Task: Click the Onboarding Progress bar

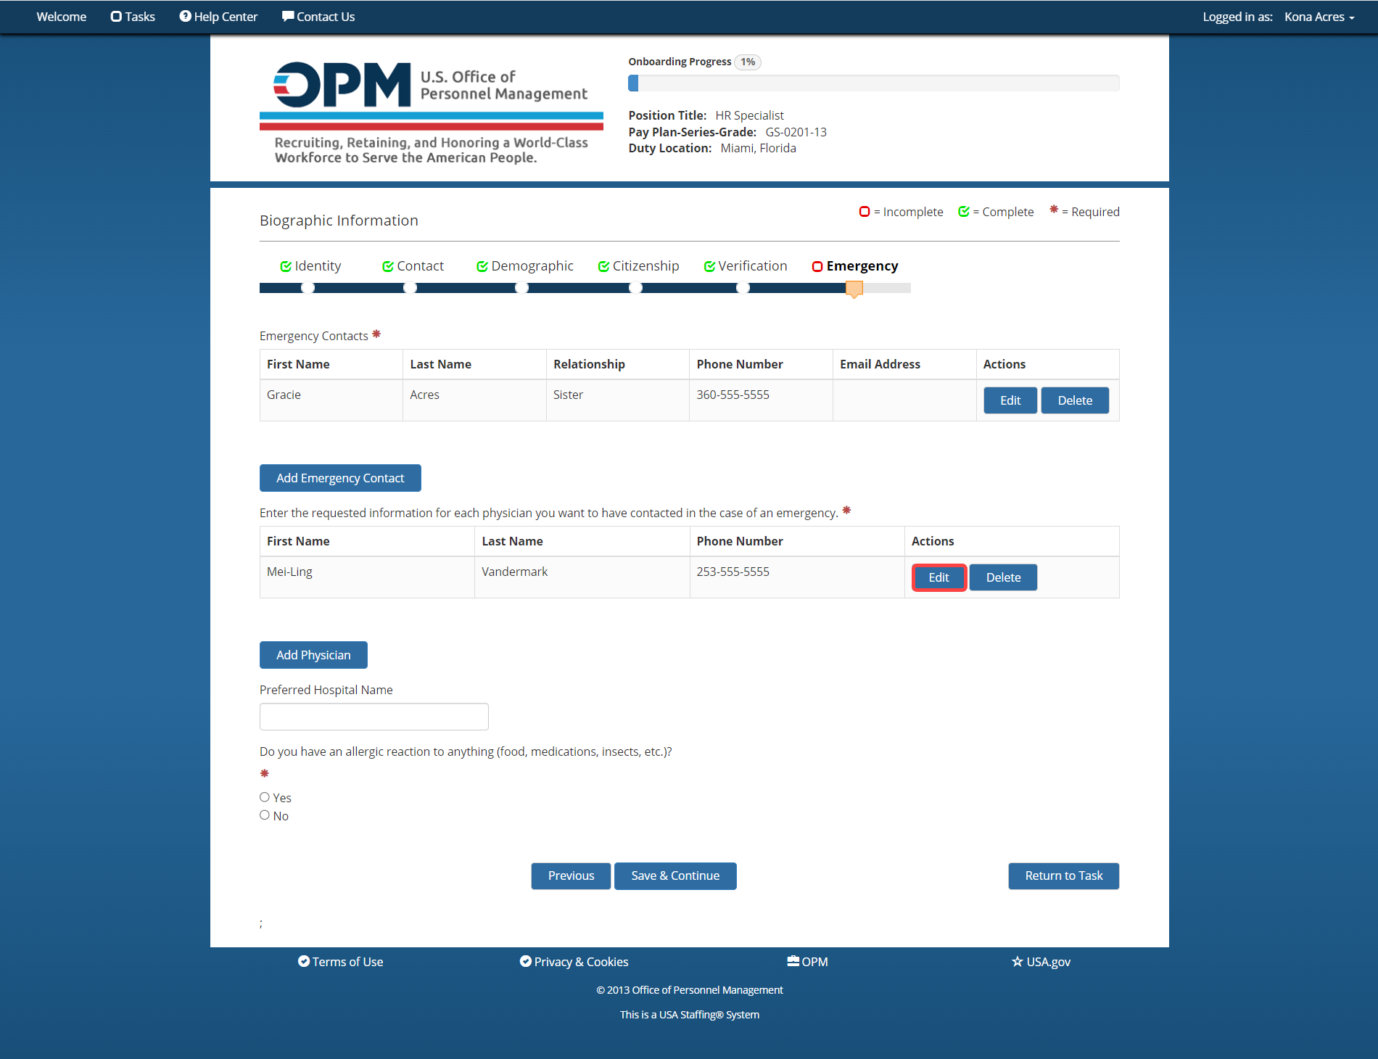Action: (873, 83)
